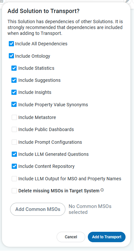
Task: Uncheck Include Statistics
Action: click(x=14, y=68)
